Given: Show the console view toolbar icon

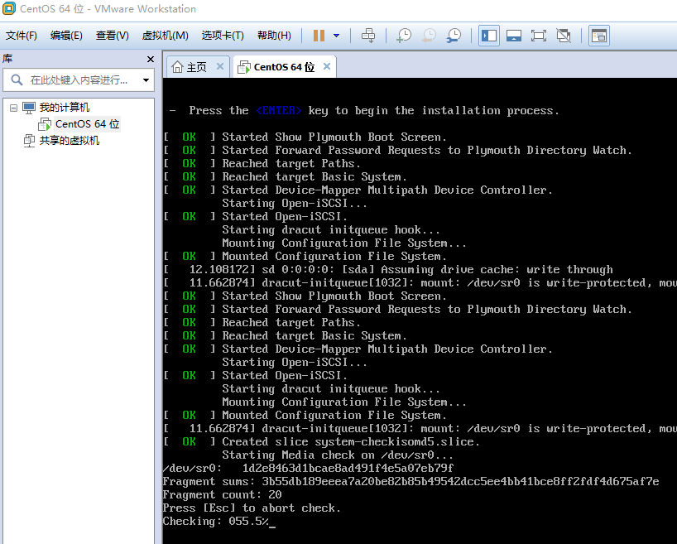Looking at the screenshot, I should 599,36.
